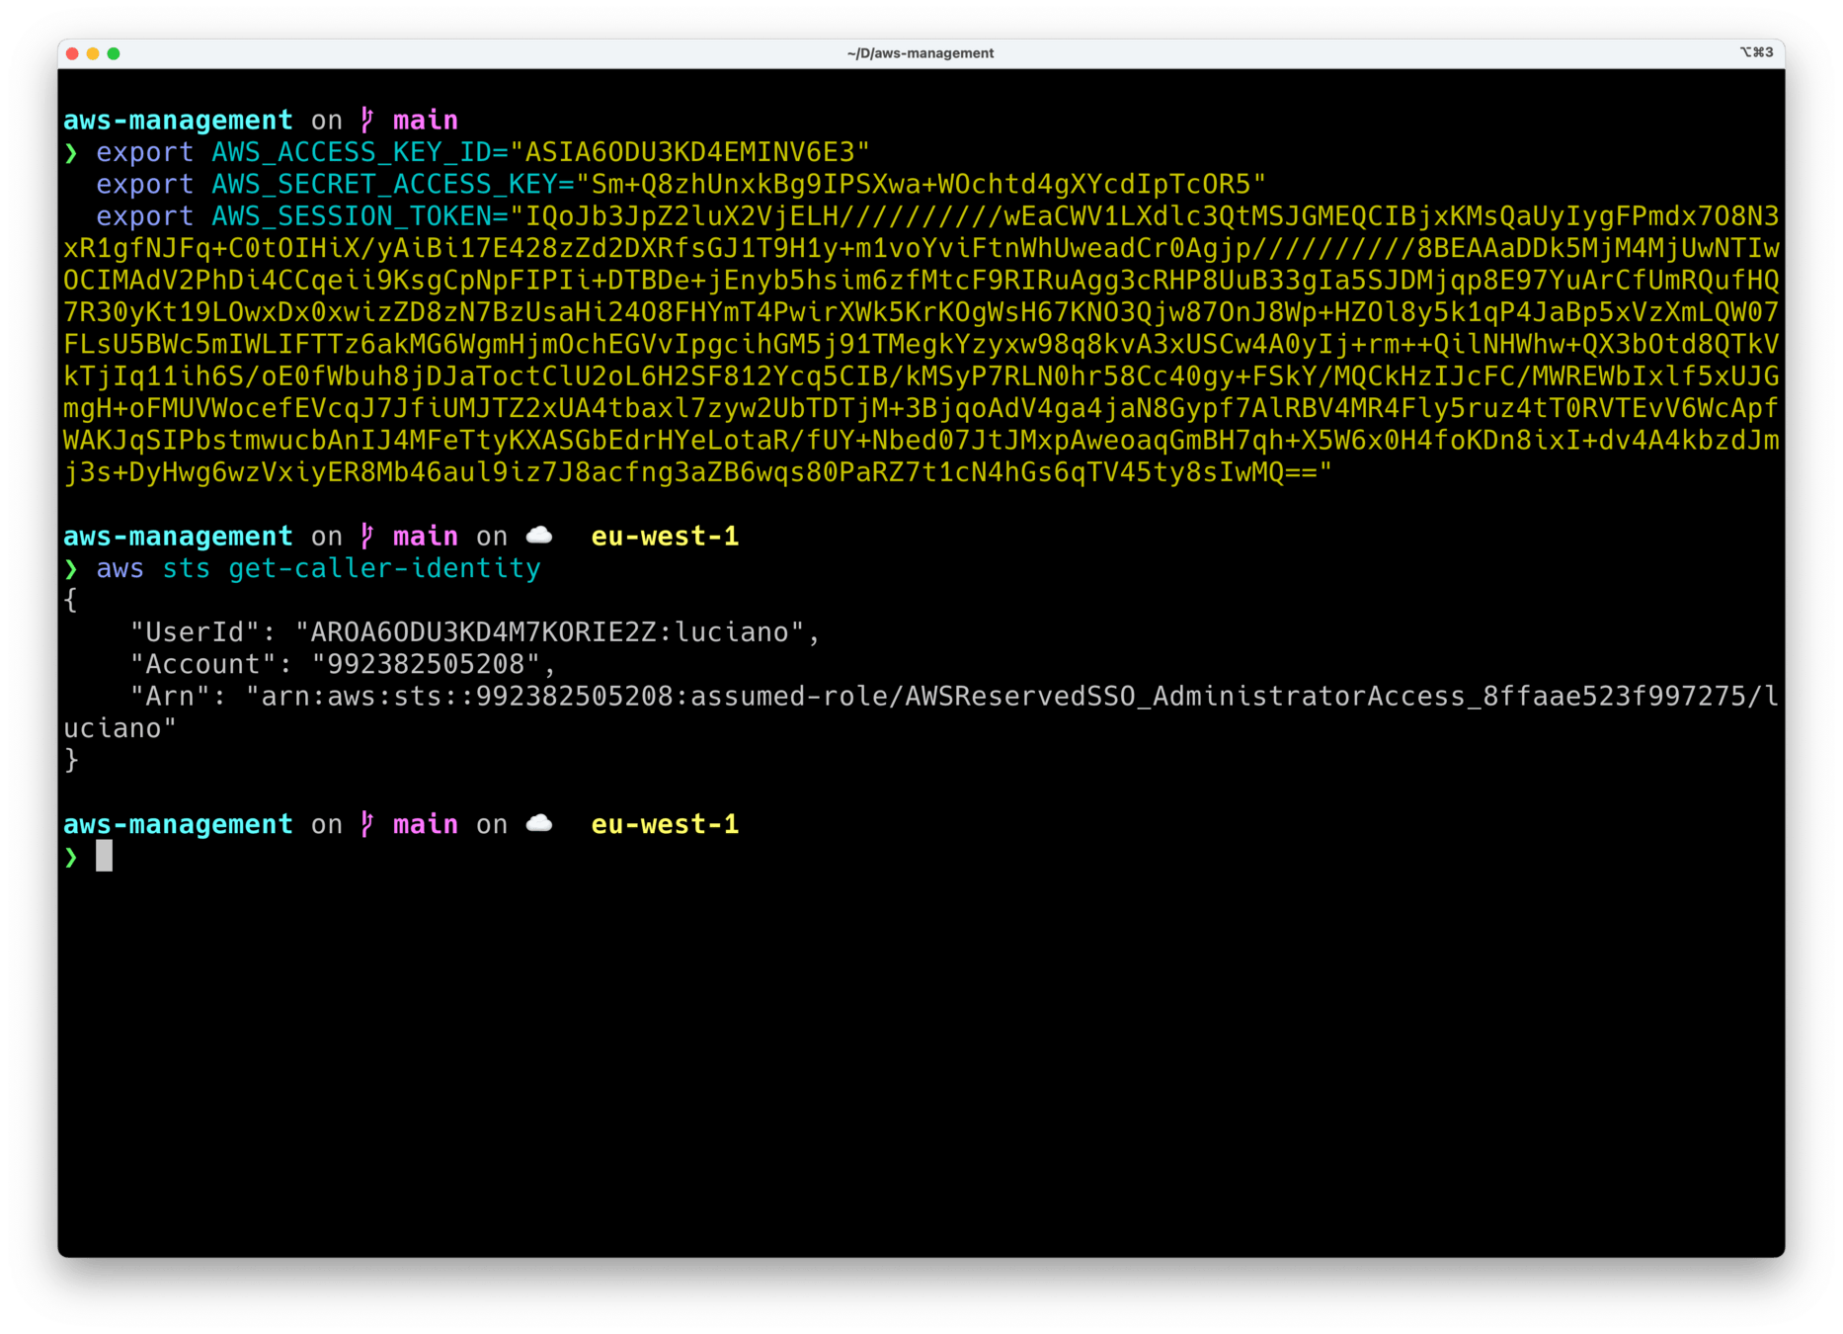Screen dimensions: 1843x1334
Task: Click the green prompt chevron on the last line
Action: point(71,857)
